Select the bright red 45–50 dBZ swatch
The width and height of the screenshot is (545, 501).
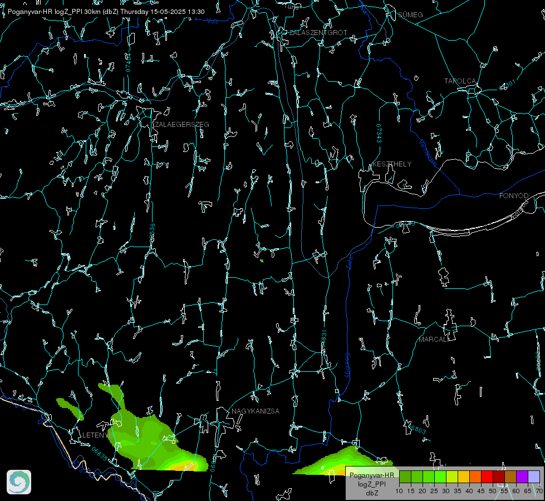point(487,477)
